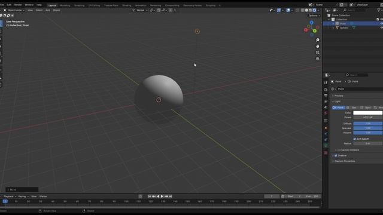Toggle the Shadow checkbox
This screenshot has height=215, width=383.
[x=336, y=155]
